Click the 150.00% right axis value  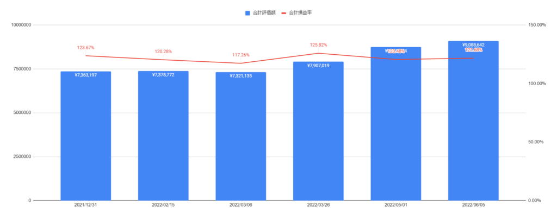(536, 25)
